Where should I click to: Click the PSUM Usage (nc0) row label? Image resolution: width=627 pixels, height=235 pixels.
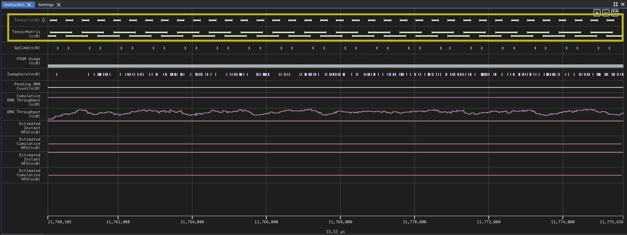[28, 61]
